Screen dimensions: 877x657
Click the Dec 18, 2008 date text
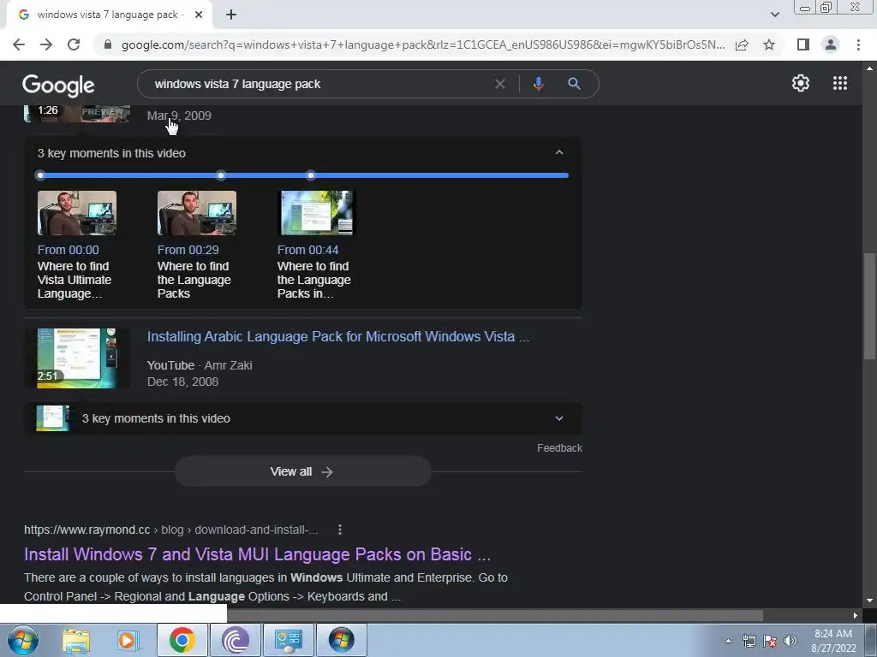[x=183, y=382]
